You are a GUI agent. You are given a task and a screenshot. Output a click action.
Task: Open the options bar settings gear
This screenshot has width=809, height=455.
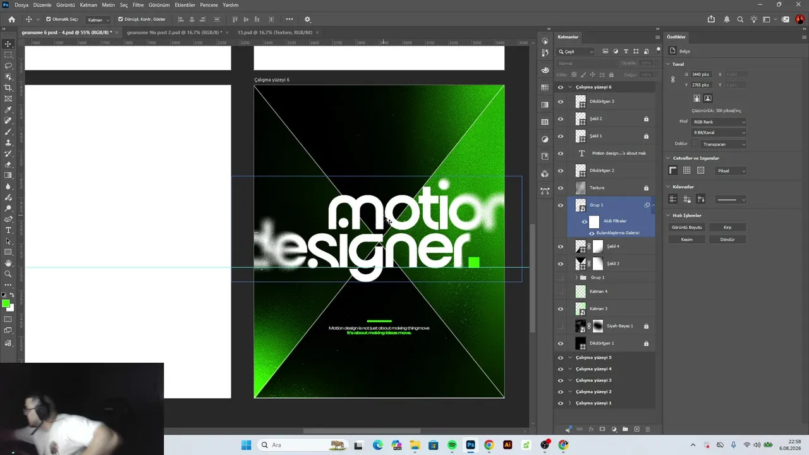point(308,20)
